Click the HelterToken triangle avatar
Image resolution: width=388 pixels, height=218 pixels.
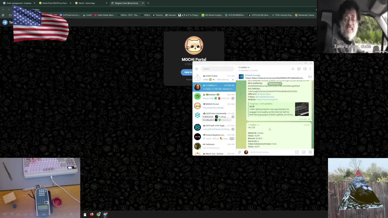pos(197,78)
